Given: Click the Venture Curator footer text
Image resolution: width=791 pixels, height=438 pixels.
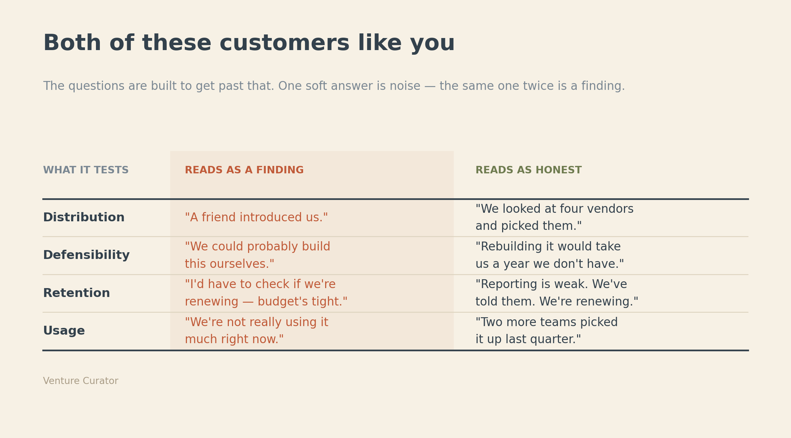Looking at the screenshot, I should pyautogui.click(x=81, y=381).
